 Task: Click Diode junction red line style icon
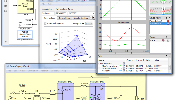121,68
